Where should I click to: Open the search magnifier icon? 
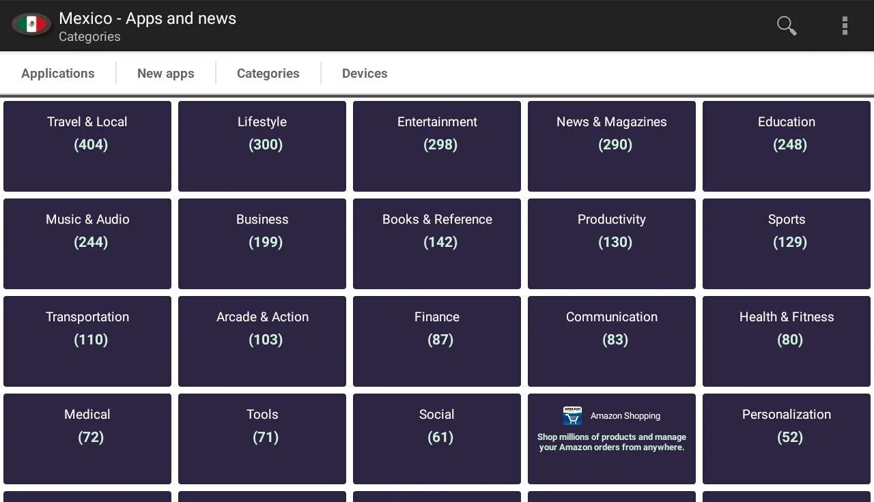tap(787, 26)
